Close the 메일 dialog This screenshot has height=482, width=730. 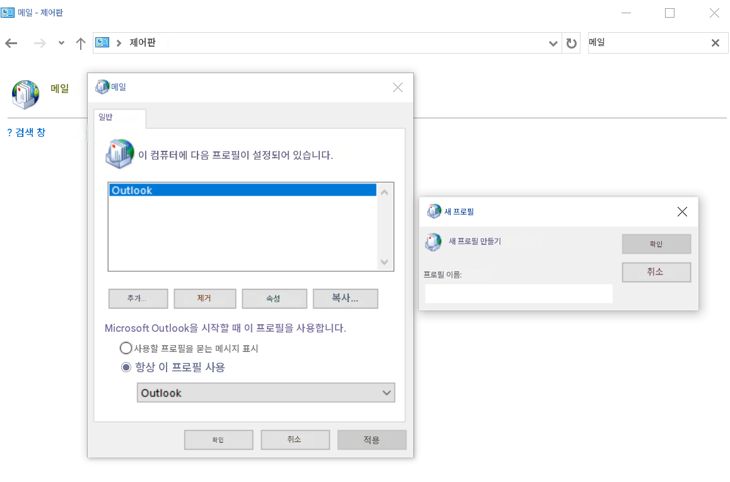coord(397,88)
